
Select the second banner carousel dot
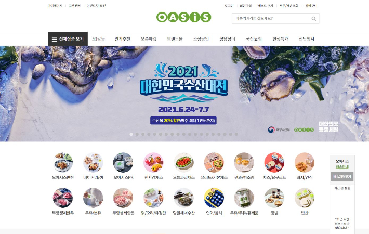[x=137, y=134]
